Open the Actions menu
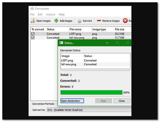This screenshot has height=122, width=160. pos(50,14)
